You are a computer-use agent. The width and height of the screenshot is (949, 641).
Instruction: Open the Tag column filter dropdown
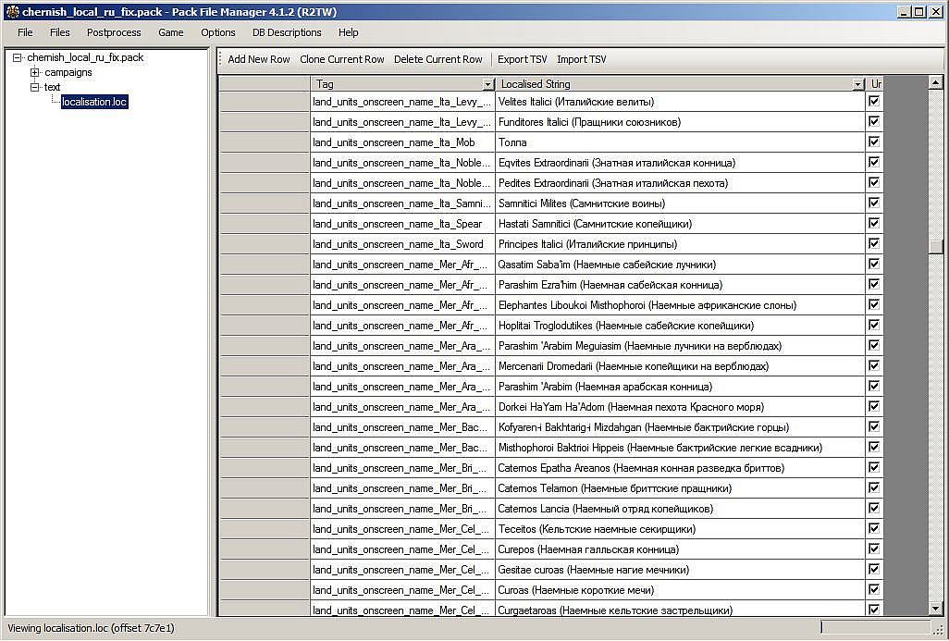[488, 84]
